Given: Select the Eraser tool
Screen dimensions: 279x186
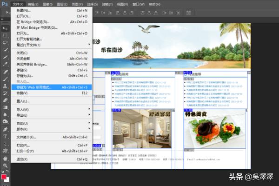Looking at the screenshot, I should 5,100.
